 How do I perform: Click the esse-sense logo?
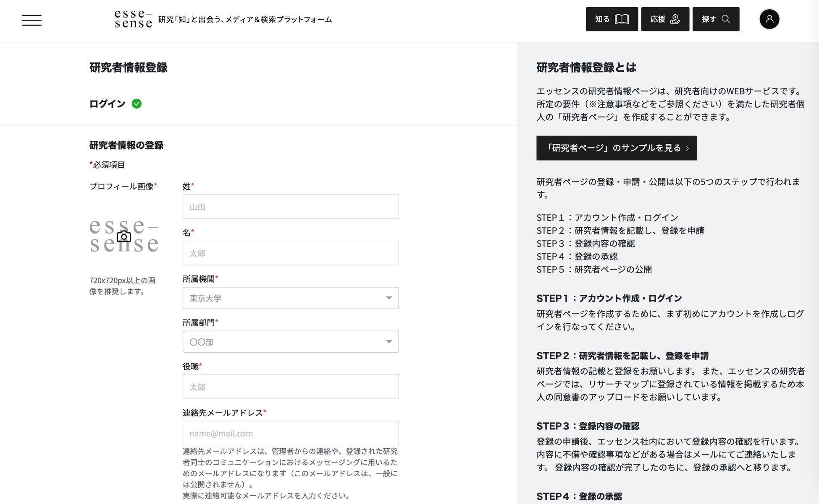pyautogui.click(x=133, y=19)
